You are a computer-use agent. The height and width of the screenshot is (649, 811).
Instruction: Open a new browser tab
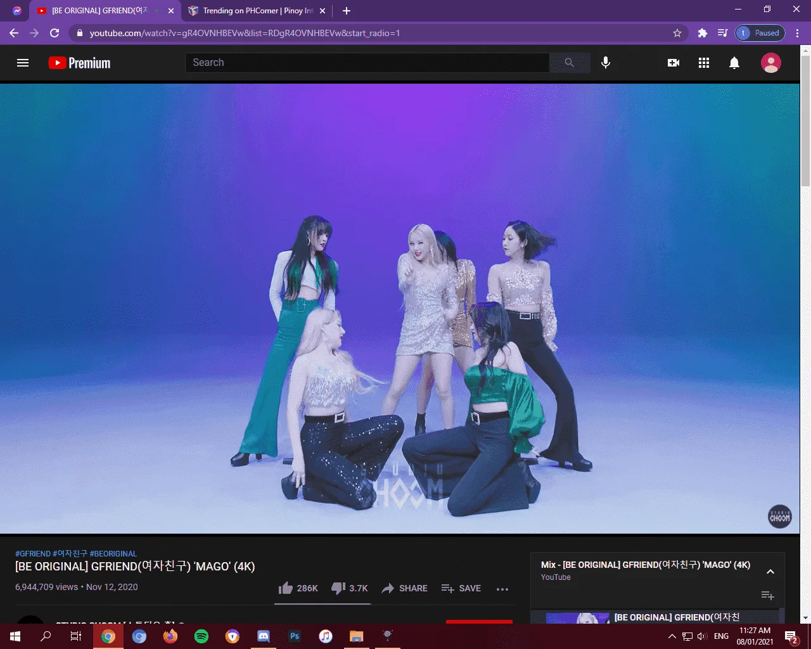pyautogui.click(x=346, y=11)
